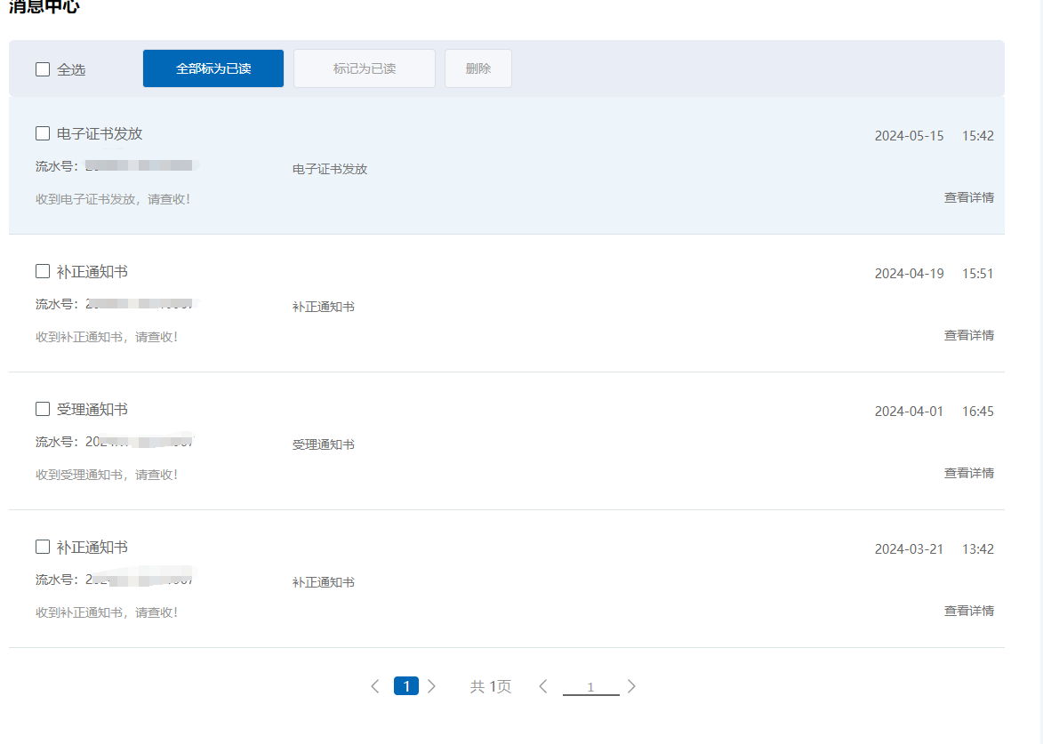Click the right arrow beside page jump input
The height and width of the screenshot is (744, 1043).
(x=631, y=686)
